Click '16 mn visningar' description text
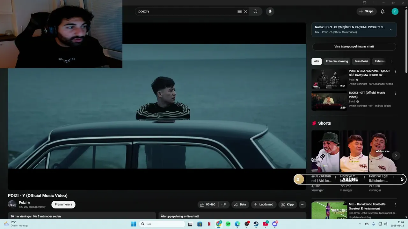The width and height of the screenshot is (408, 229). coord(21,216)
